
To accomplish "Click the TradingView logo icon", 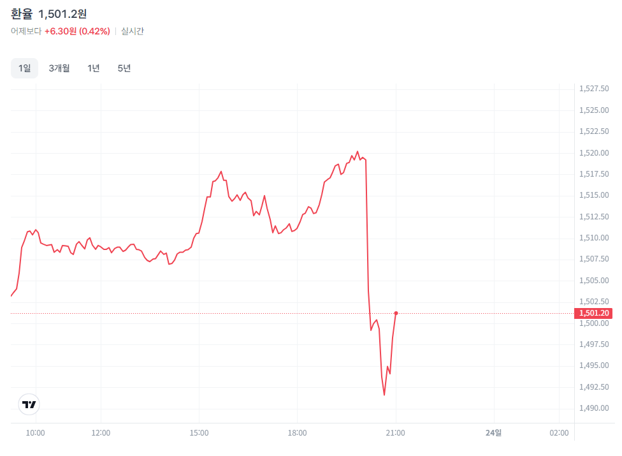I will click(29, 404).
